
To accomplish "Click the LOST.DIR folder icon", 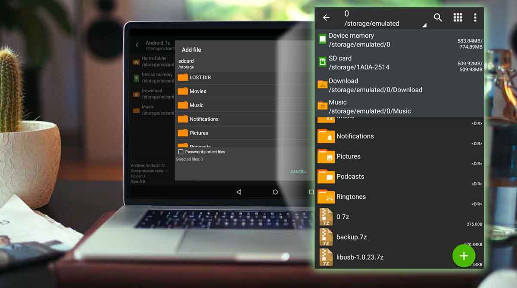I will pyautogui.click(x=183, y=77).
